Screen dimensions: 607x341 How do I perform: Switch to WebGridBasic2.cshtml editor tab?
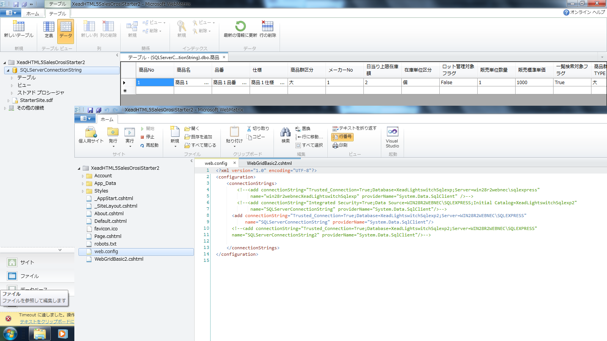pyautogui.click(x=269, y=163)
